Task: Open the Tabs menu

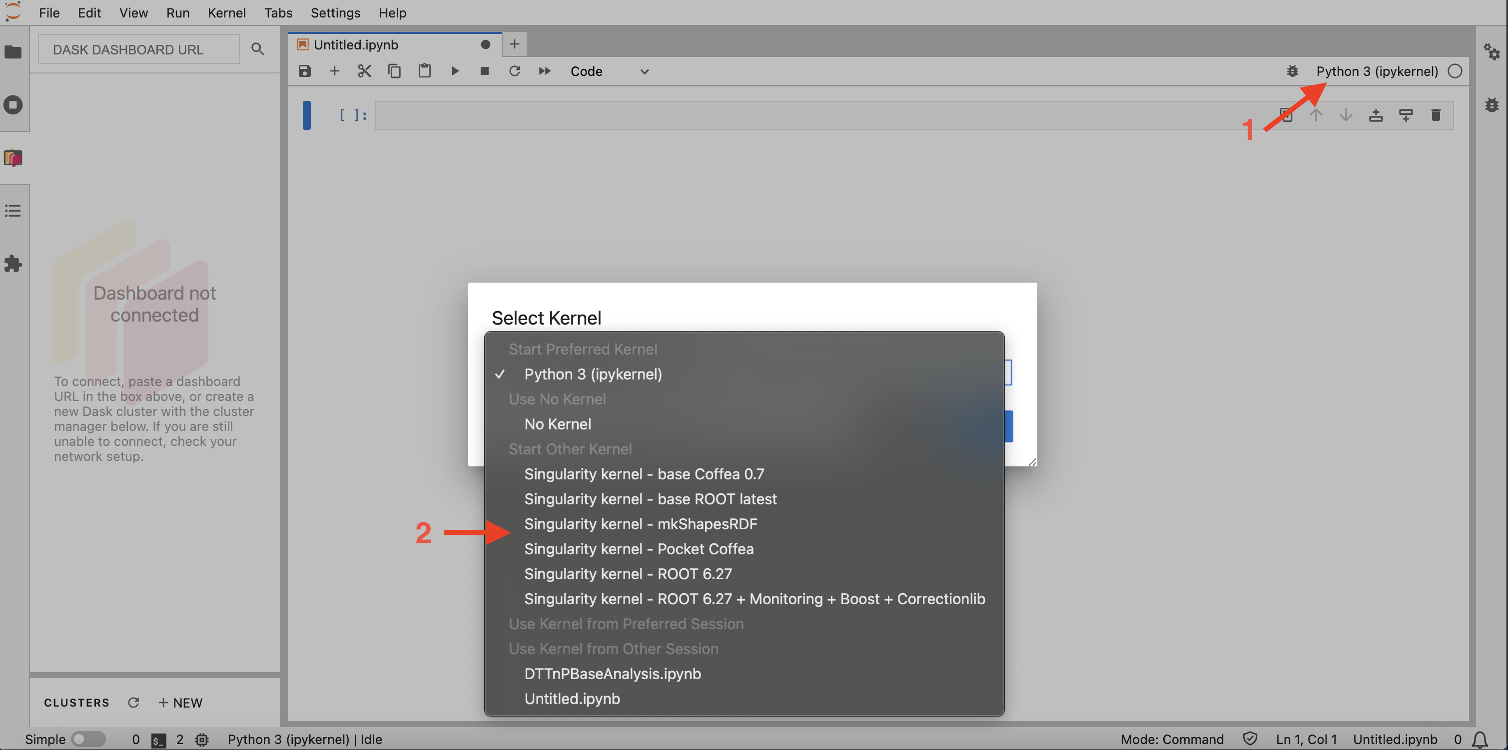Action: [278, 12]
